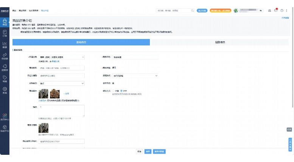This screenshot has width=294, height=162.
Task: Click the search magnifier icon
Action: click(192, 11)
